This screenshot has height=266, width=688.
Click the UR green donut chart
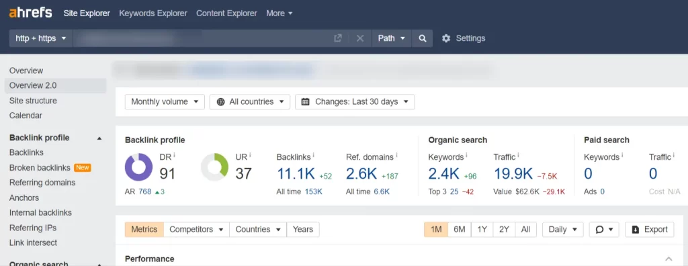(214, 167)
